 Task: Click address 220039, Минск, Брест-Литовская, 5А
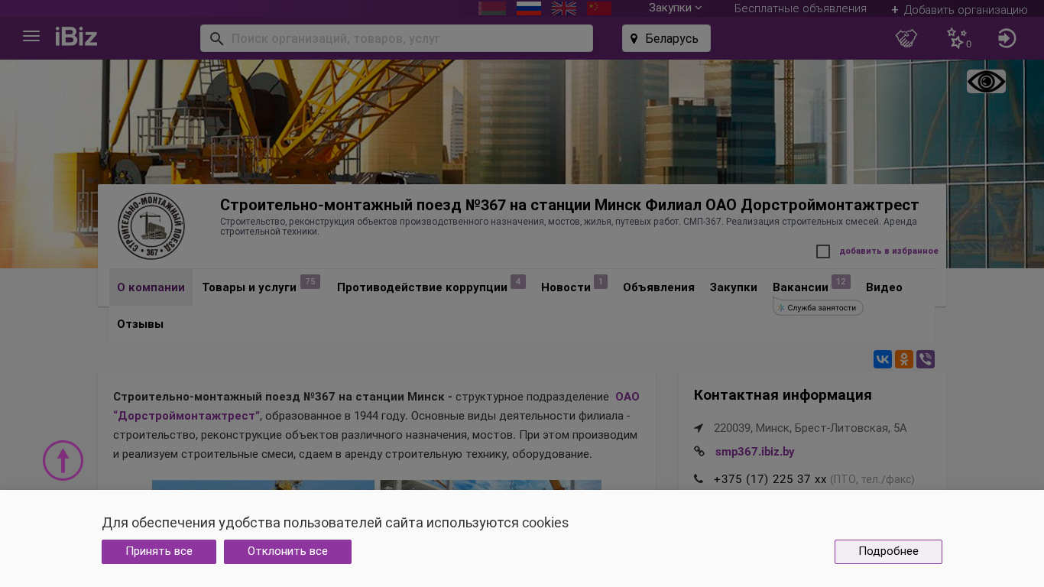point(810,428)
